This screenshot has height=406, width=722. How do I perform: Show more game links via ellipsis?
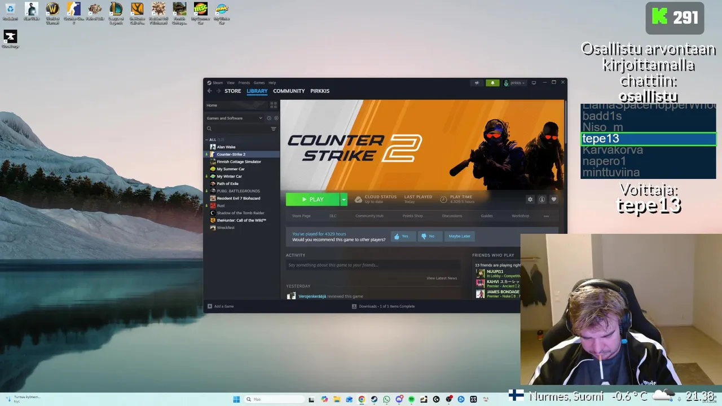[x=546, y=216]
